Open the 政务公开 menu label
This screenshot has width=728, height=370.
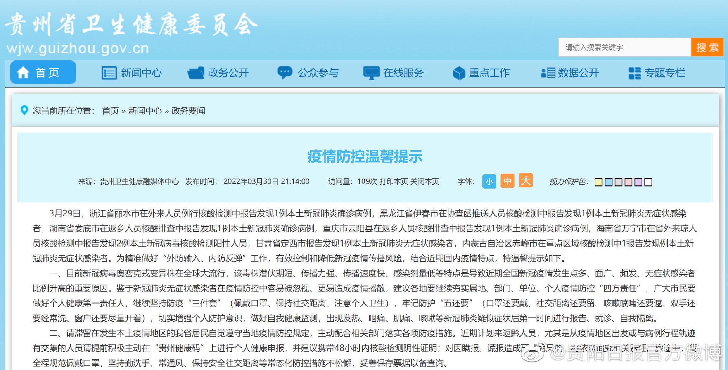pyautogui.click(x=228, y=73)
